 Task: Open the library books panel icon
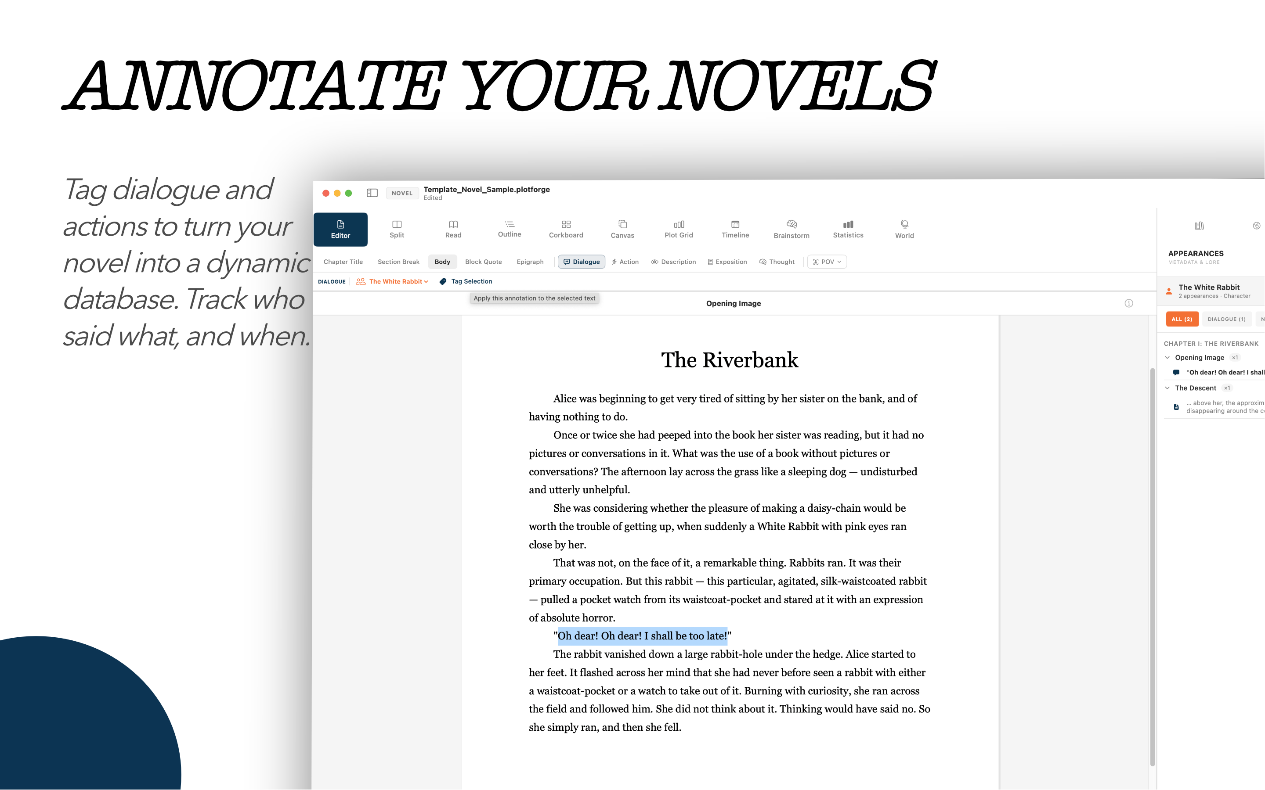tap(1199, 226)
